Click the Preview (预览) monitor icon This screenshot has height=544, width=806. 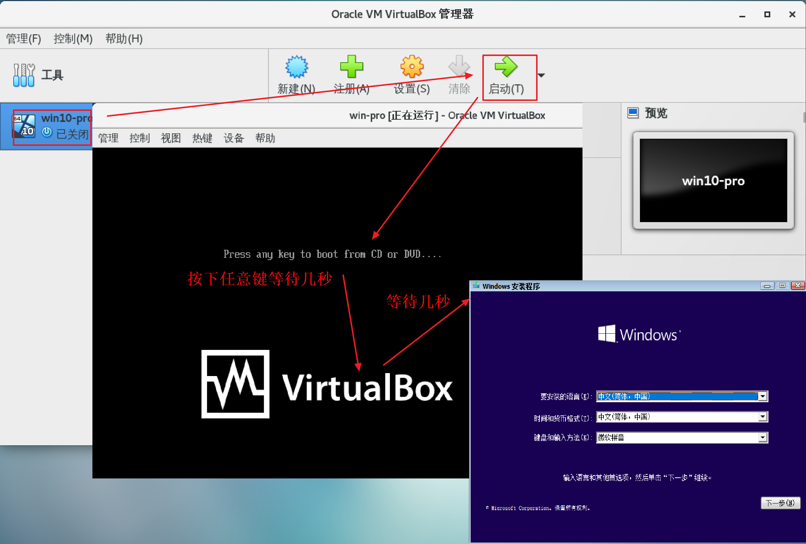[x=633, y=113]
